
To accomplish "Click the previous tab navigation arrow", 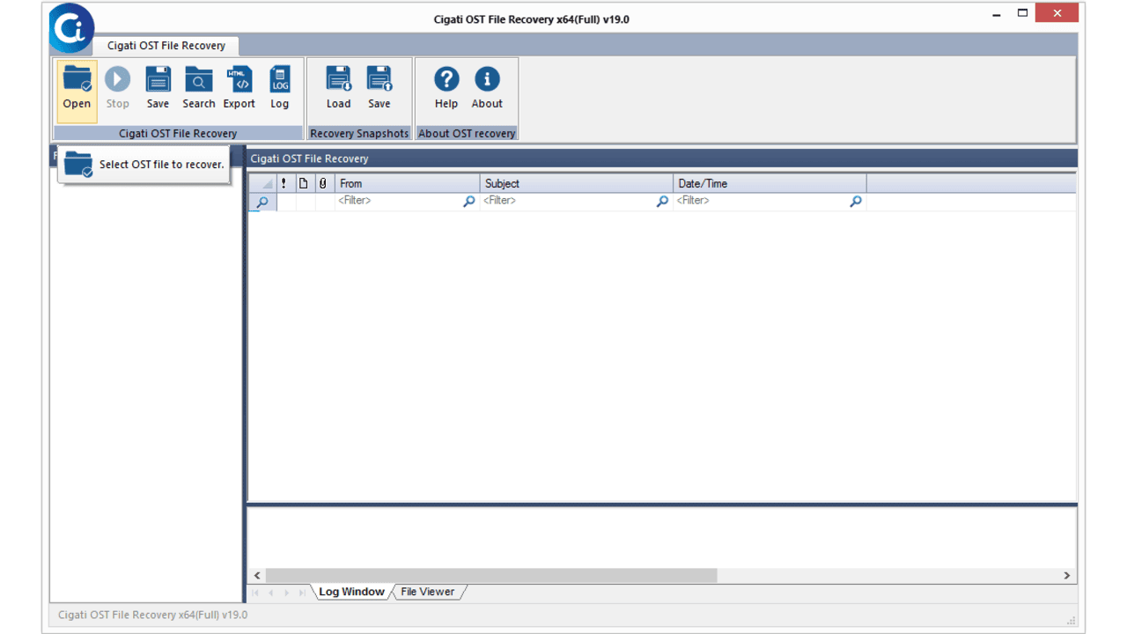I will tap(271, 593).
